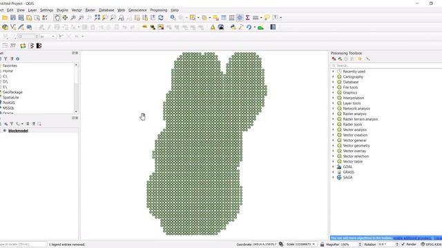Click the Coordinate input field
This screenshot has width=442, height=248.
click(x=265, y=244)
